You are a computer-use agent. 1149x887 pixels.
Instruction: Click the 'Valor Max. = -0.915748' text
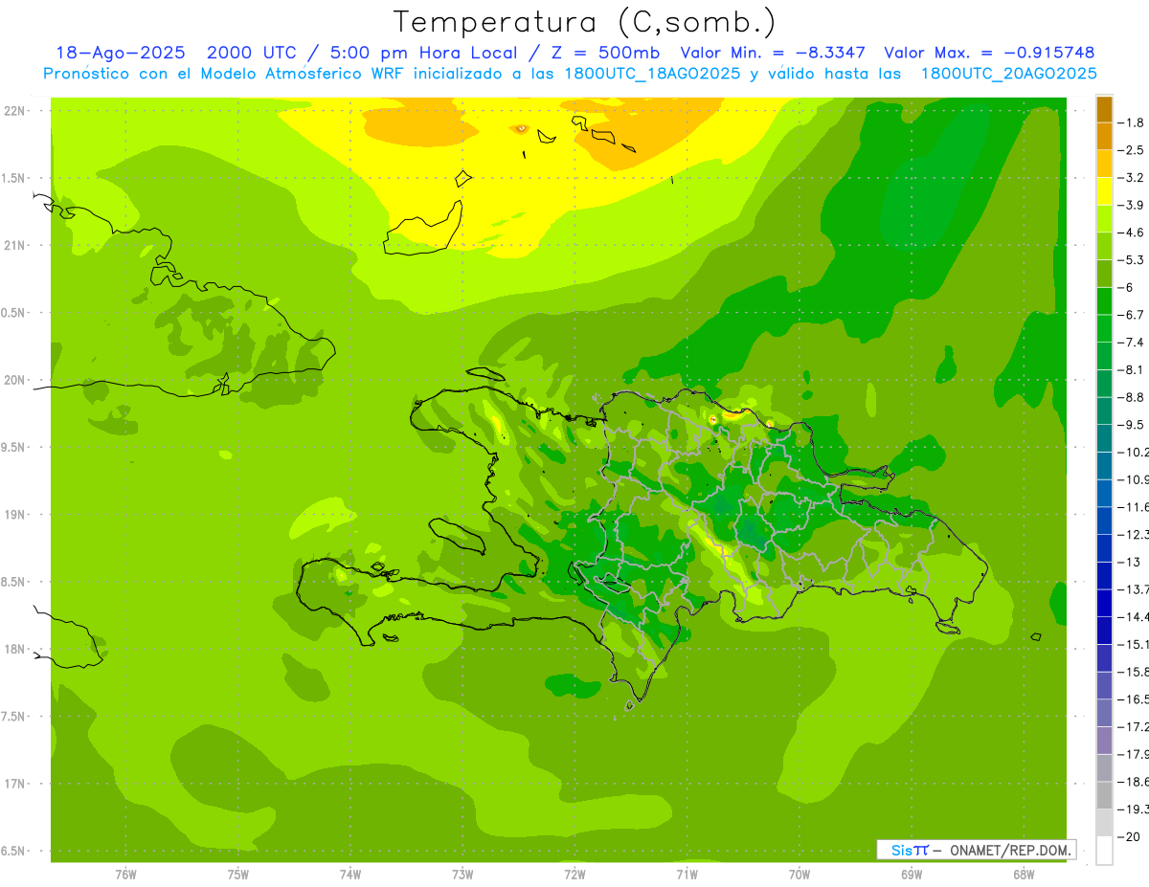click(989, 53)
